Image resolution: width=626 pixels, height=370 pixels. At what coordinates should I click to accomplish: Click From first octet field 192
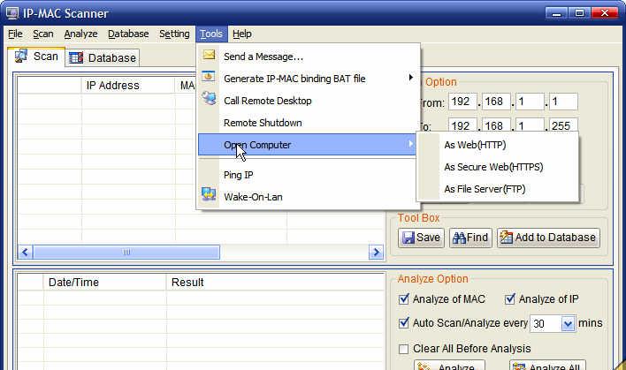click(462, 102)
